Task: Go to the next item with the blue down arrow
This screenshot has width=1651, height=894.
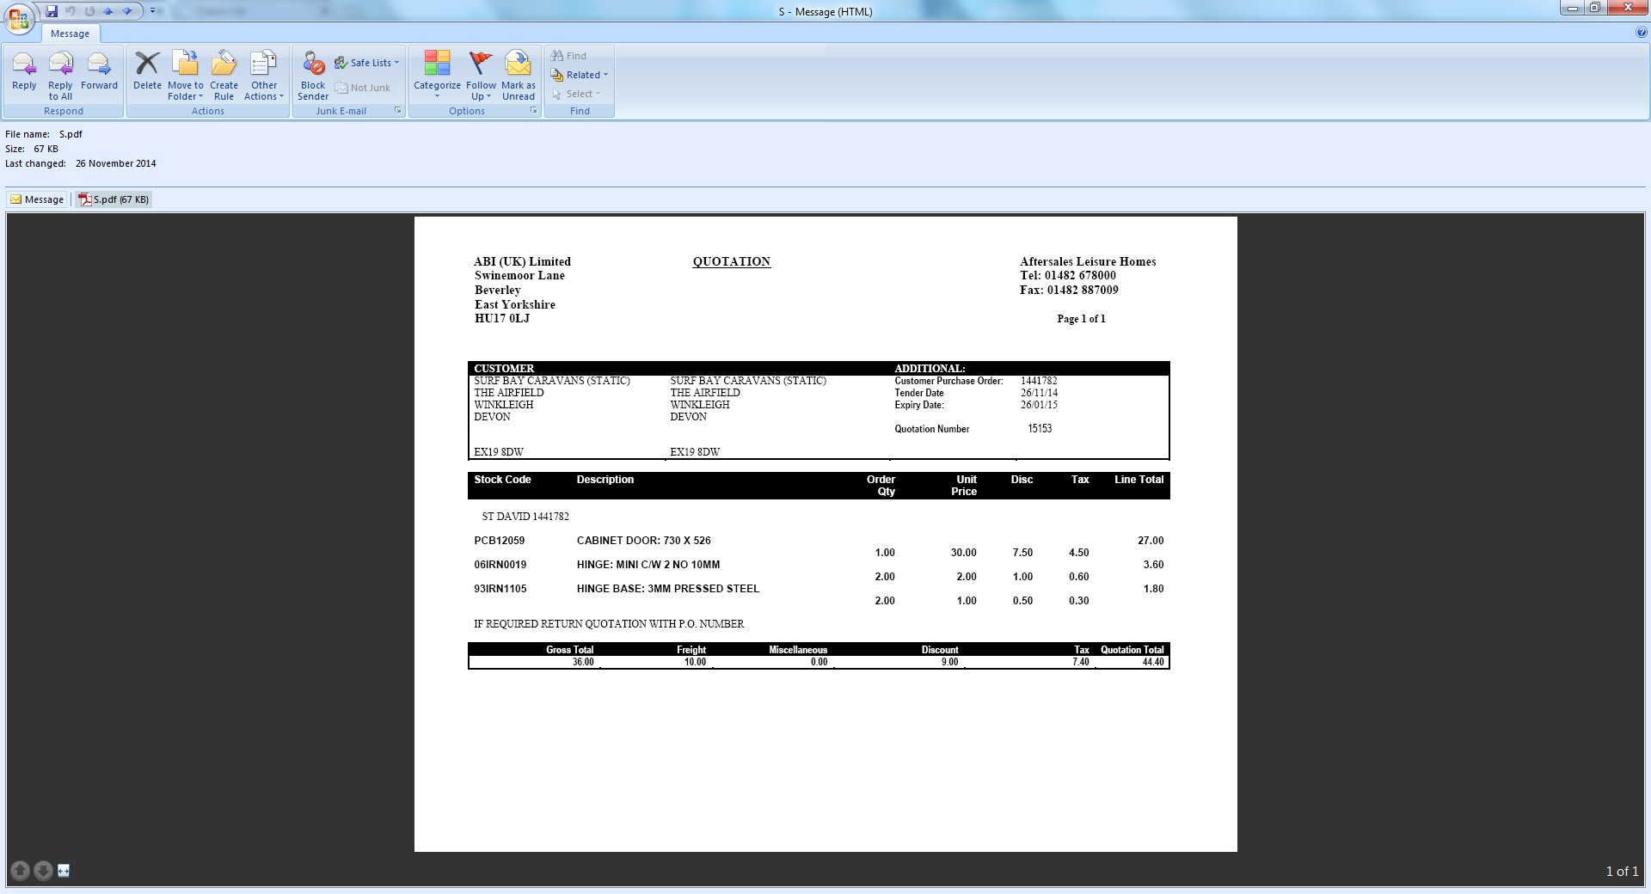Action: click(x=126, y=11)
